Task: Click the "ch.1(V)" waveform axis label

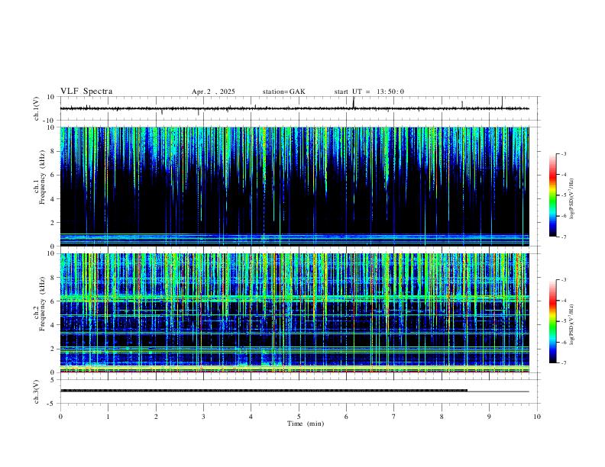Action: click(x=37, y=108)
